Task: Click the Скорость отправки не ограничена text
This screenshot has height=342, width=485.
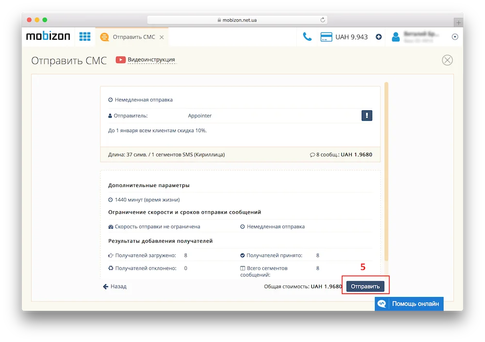Action: (x=158, y=227)
